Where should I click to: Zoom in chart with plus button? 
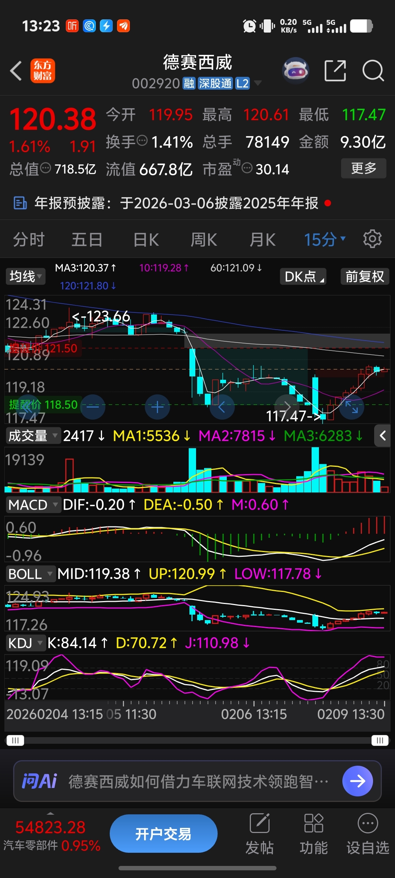point(157,407)
